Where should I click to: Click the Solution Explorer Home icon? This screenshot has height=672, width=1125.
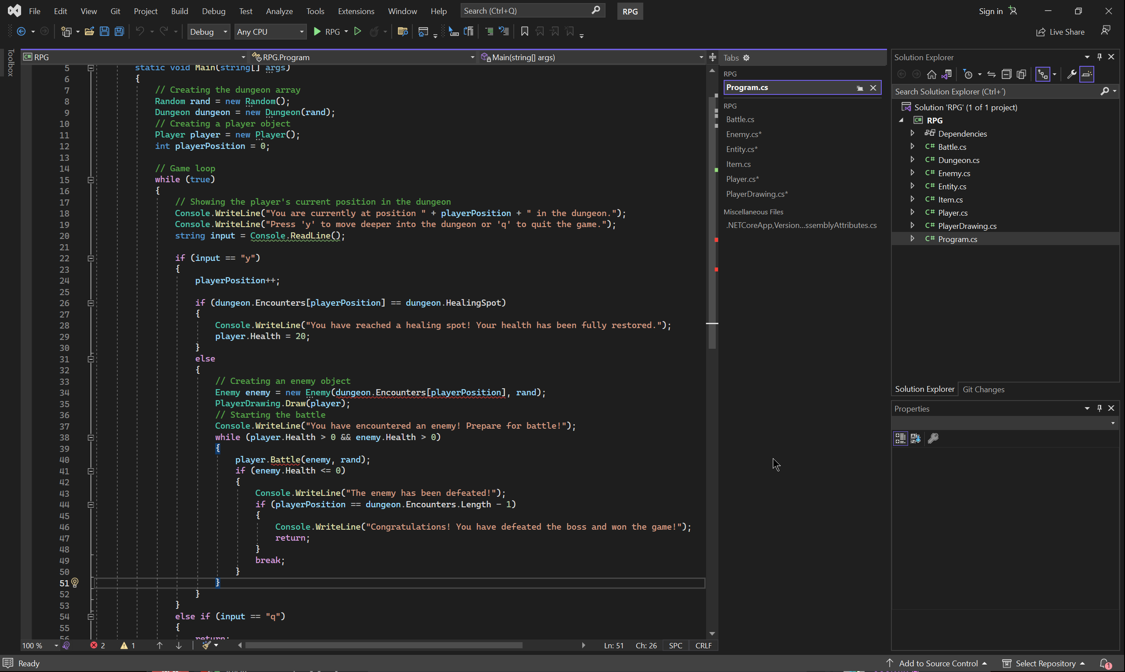point(931,74)
